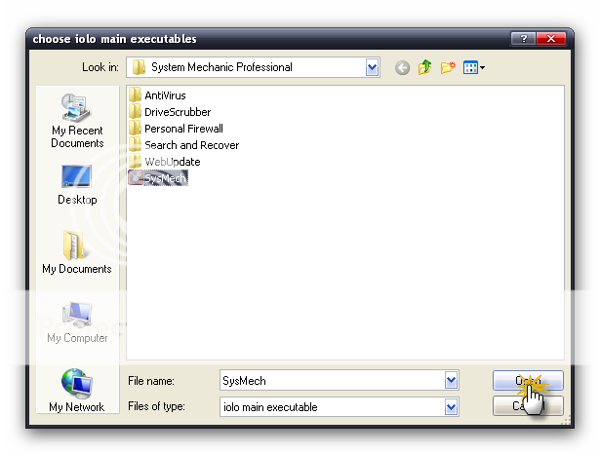
Task: Click the Cancel button
Action: (x=528, y=405)
